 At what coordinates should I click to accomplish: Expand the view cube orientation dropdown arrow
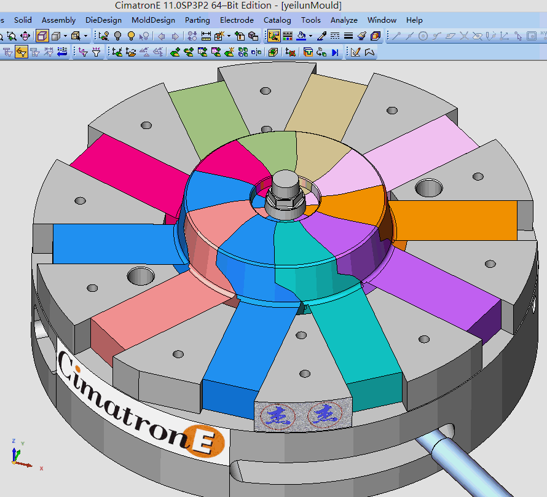pos(85,36)
